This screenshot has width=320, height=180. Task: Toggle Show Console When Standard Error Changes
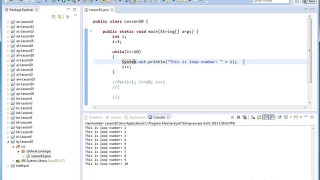[x=271, y=117]
